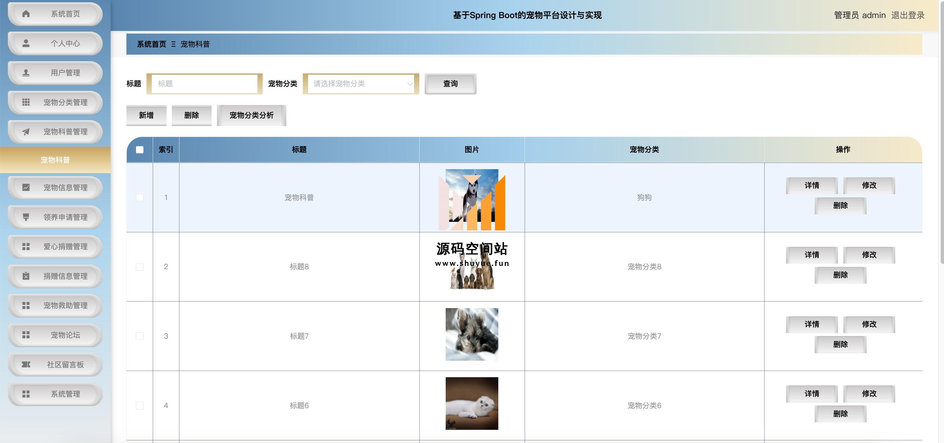This screenshot has width=944, height=443.
Task: Open 个人中心 menu
Action: pyautogui.click(x=55, y=43)
